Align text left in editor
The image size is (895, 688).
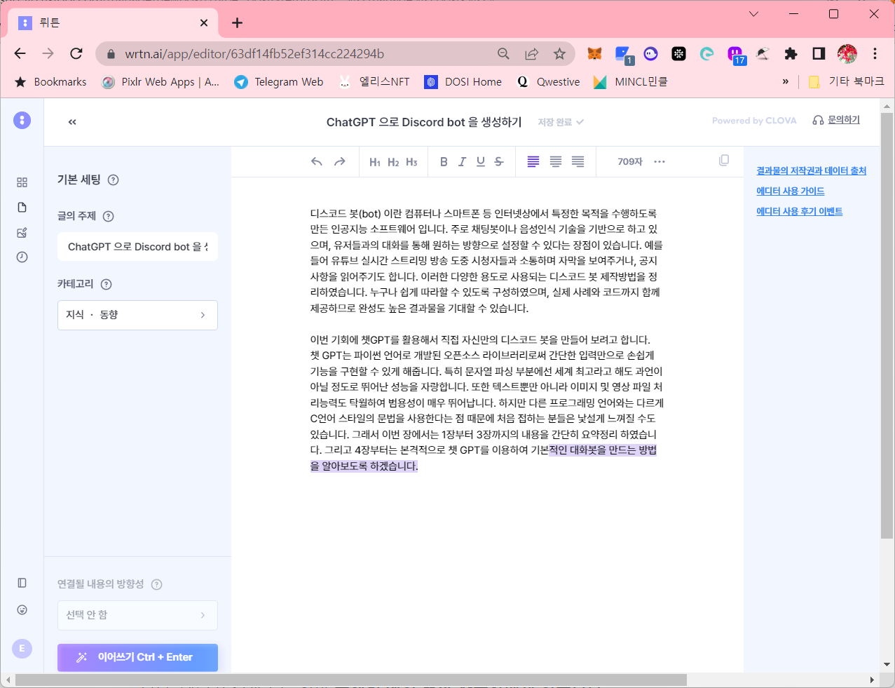tap(533, 161)
